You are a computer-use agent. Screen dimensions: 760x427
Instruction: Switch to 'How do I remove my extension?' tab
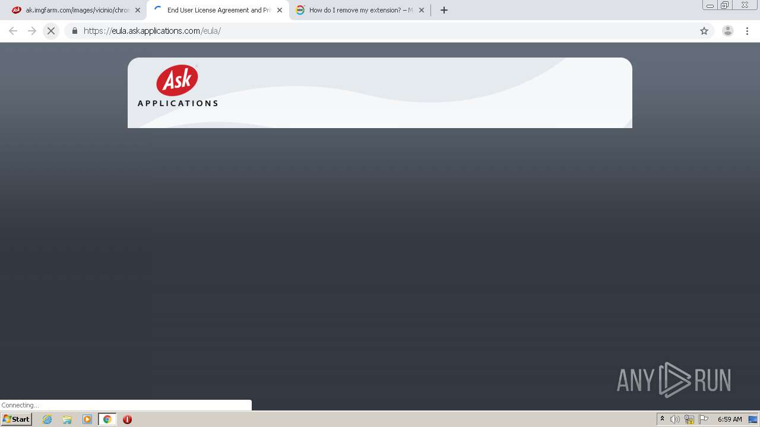(357, 10)
